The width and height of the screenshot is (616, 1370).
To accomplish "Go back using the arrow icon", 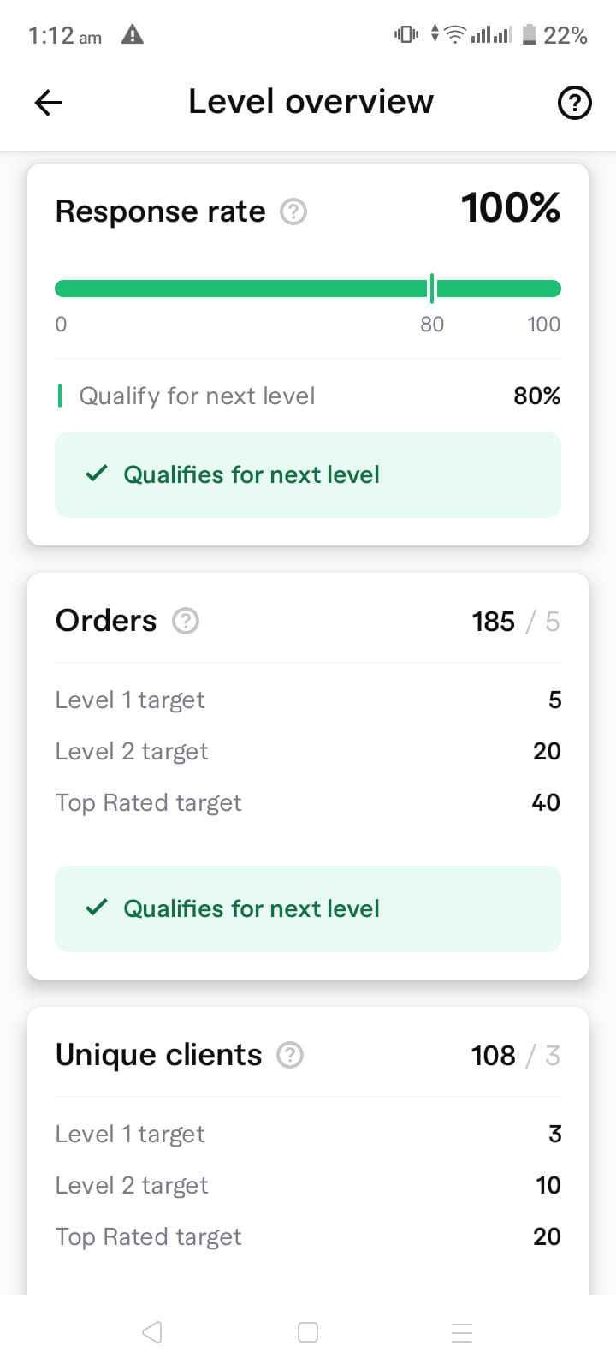I will click(x=48, y=104).
